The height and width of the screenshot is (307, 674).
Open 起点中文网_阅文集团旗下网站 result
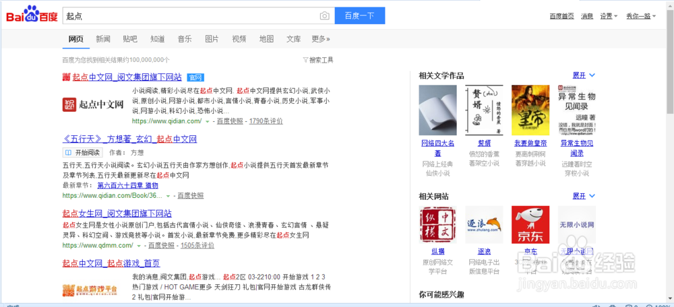(127, 77)
